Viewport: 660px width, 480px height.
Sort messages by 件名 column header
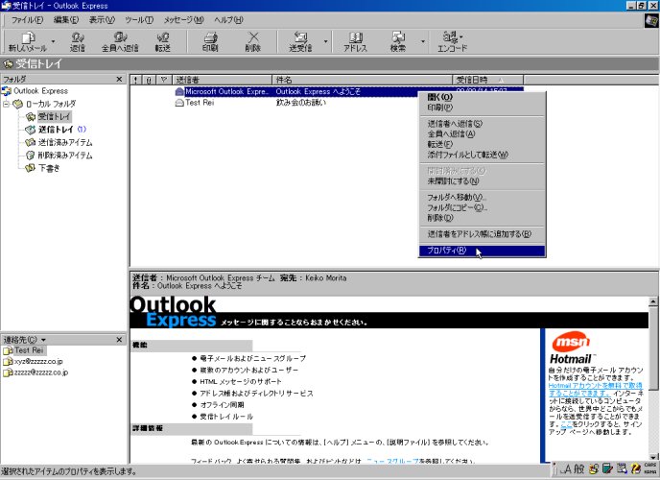coord(363,80)
